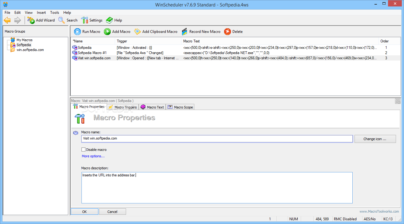
Task: Click the application clock icon in title bar
Action: [5, 4]
